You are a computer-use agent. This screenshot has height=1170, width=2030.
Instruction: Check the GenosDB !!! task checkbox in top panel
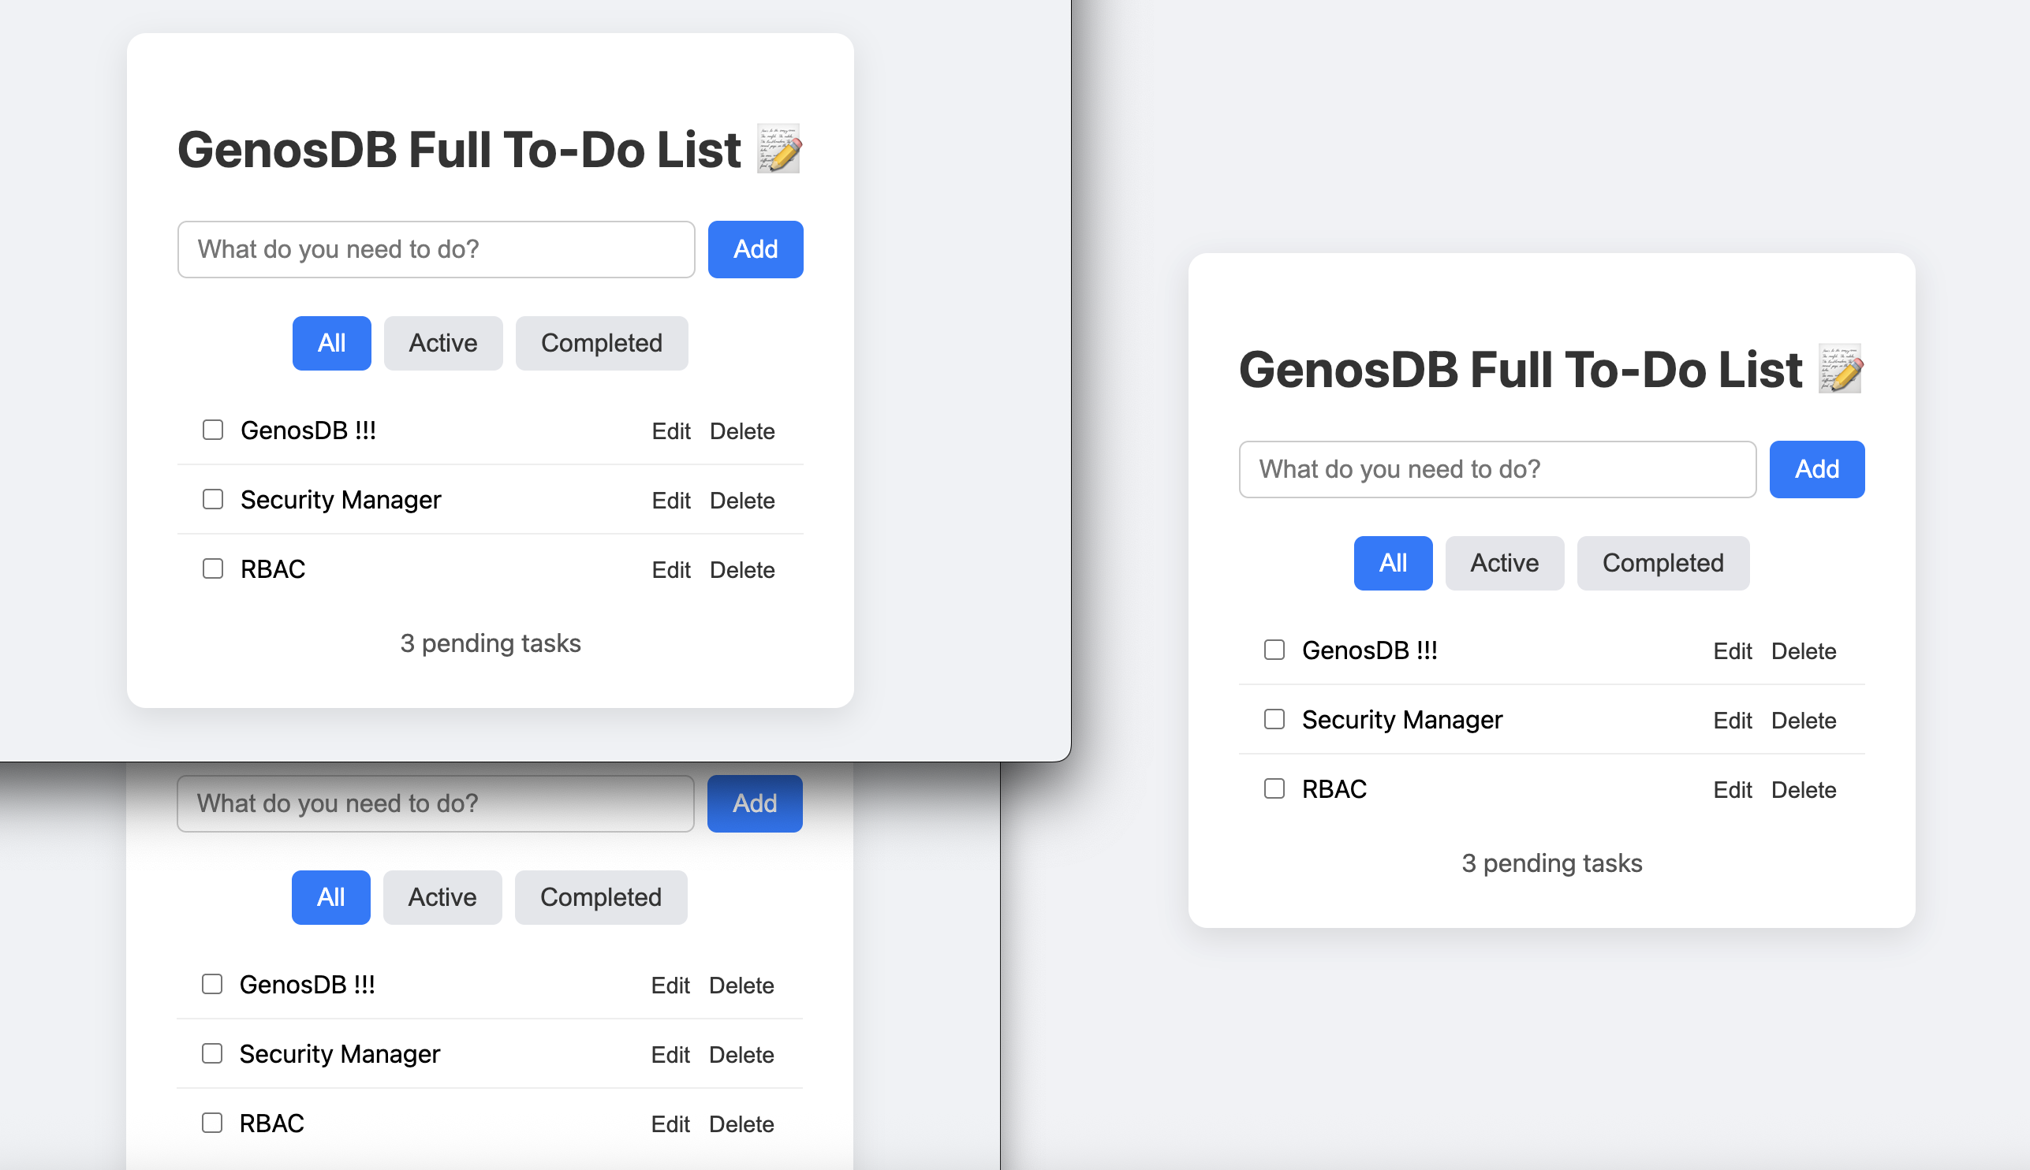[212, 430]
